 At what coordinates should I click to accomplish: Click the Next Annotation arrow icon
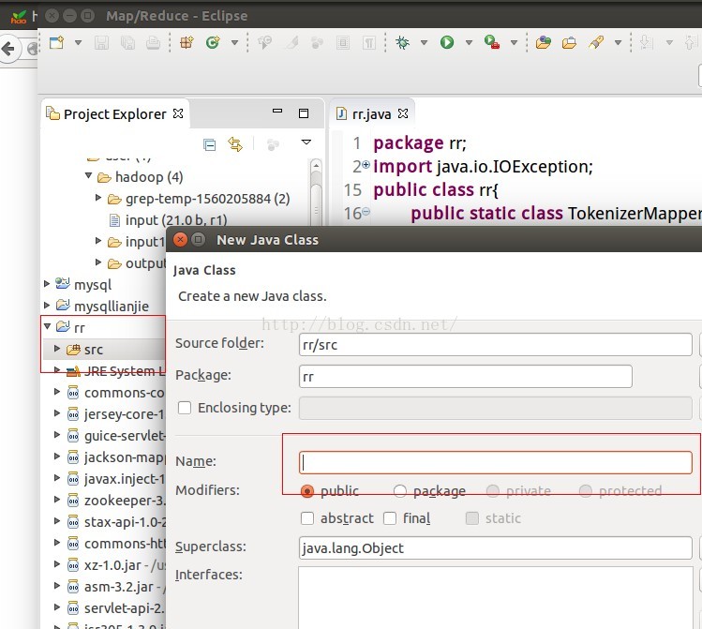tap(646, 42)
